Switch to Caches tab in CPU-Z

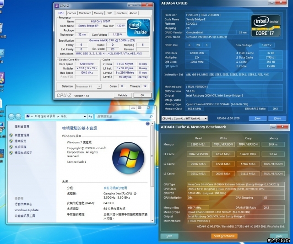coord(71,13)
